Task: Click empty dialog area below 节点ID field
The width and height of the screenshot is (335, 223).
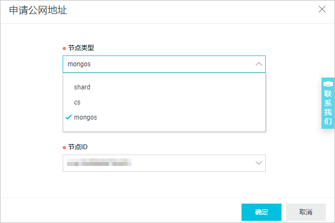Action: (164, 184)
